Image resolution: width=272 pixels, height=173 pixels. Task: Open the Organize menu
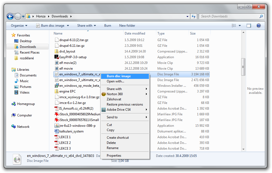[19, 26]
